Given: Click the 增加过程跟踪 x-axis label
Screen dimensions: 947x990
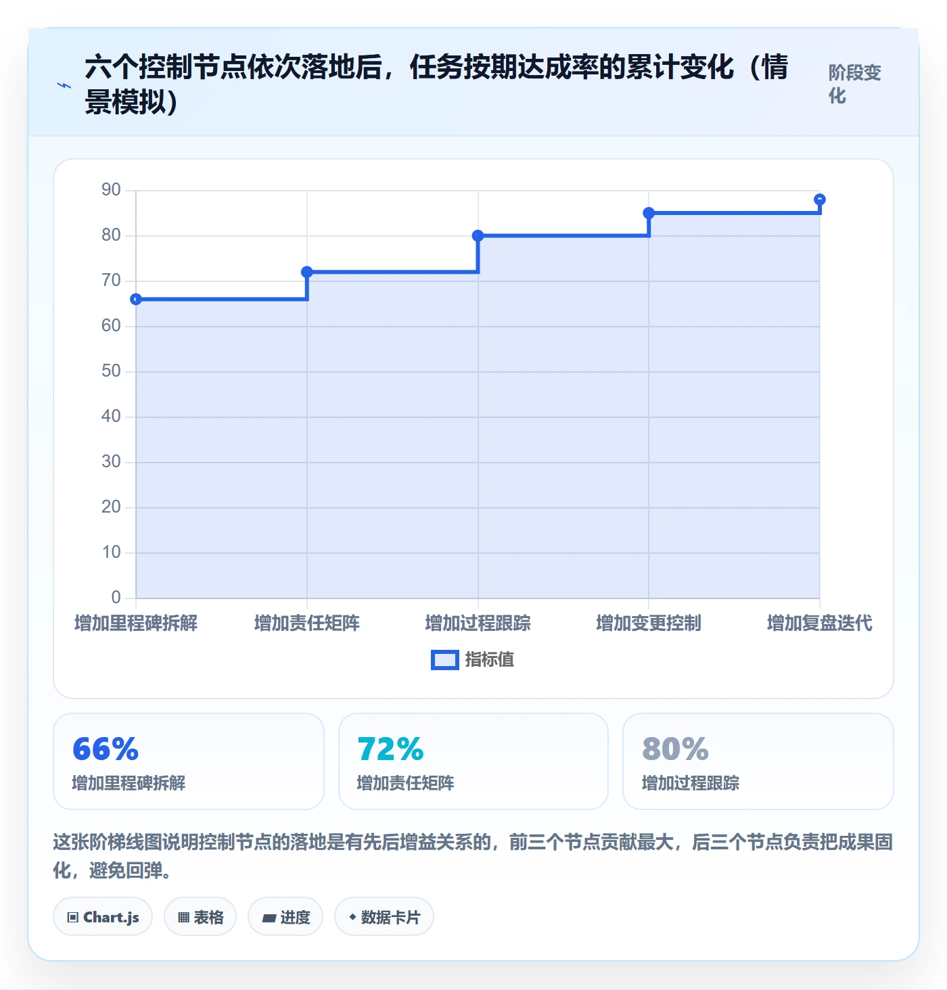Looking at the screenshot, I should point(478,623).
